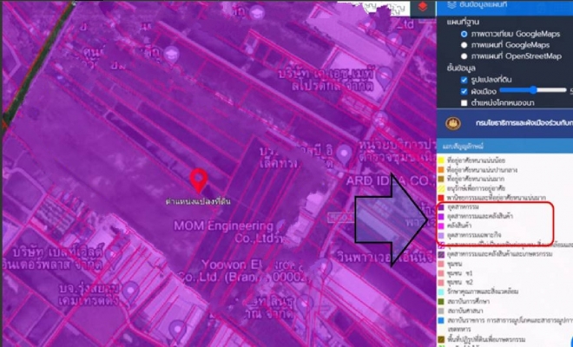The width and height of the screenshot is (573, 347).
Task: Select the OpenStreetMap base map option
Action: (x=464, y=56)
